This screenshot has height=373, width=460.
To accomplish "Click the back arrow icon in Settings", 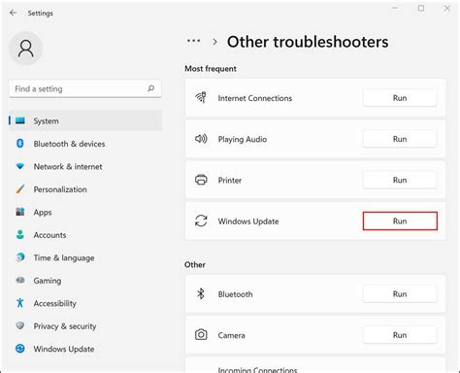I will point(14,13).
